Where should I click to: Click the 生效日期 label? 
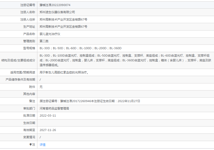tap(29, 123)
